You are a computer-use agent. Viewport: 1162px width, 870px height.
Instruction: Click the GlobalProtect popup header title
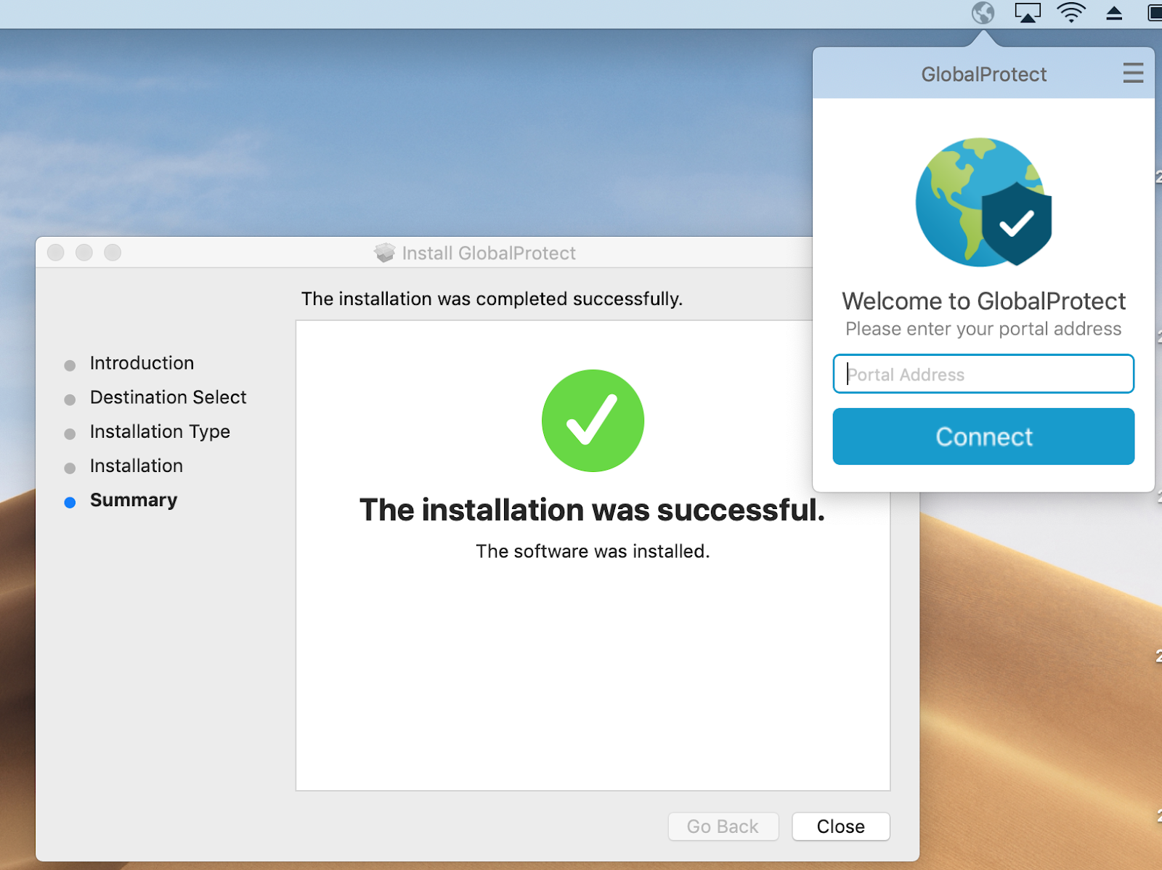tap(983, 74)
